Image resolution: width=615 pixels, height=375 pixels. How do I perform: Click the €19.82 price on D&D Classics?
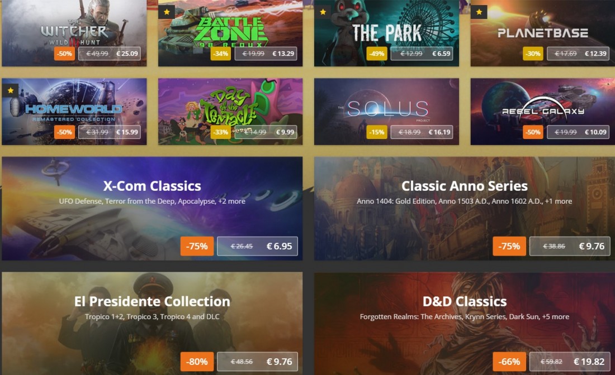tap(570, 362)
